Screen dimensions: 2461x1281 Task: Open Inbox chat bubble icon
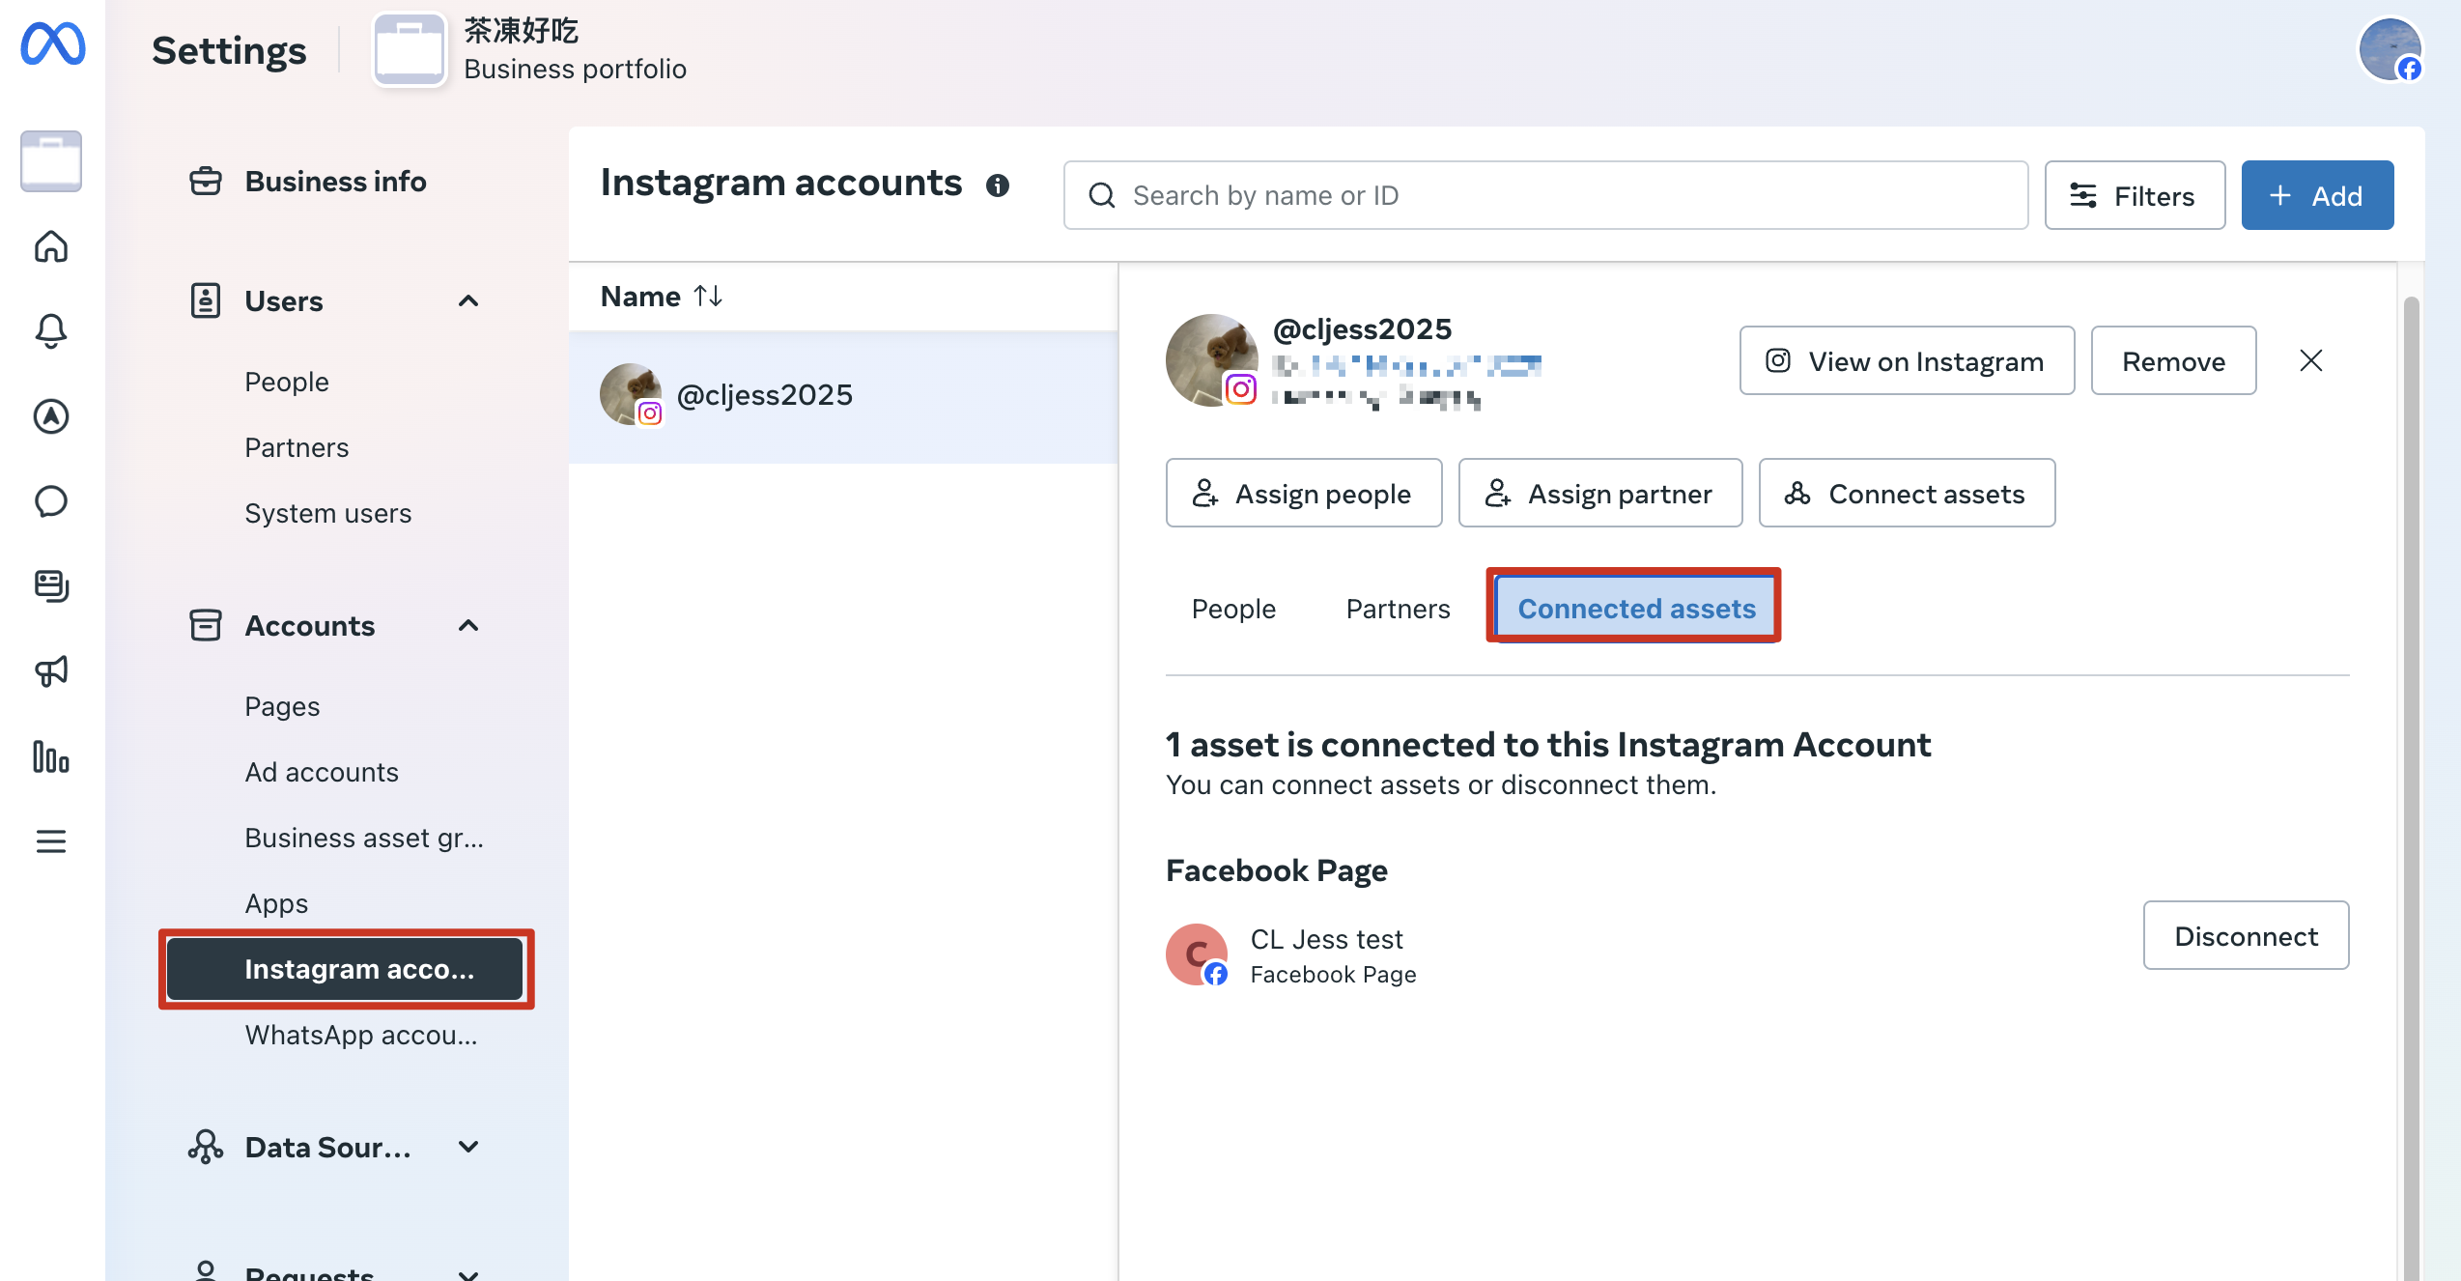click(51, 501)
